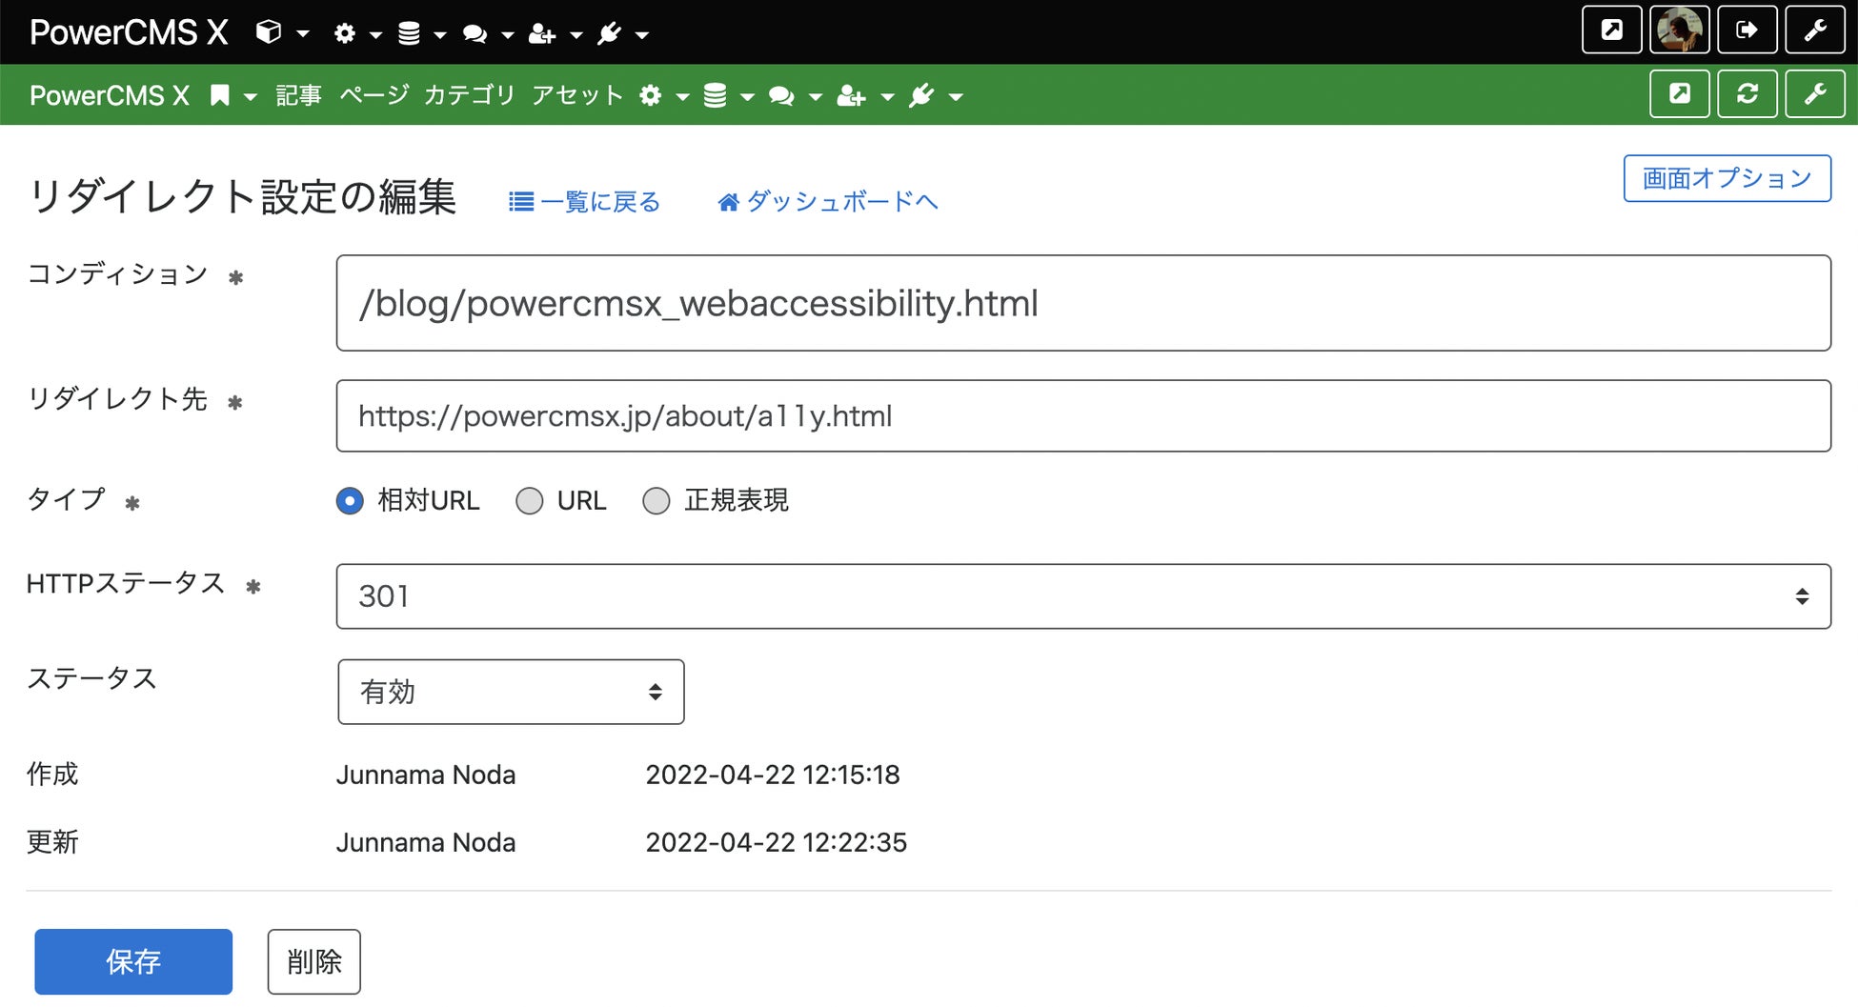
Task: Open the plug tools menu in the green bar
Action: pos(936,95)
